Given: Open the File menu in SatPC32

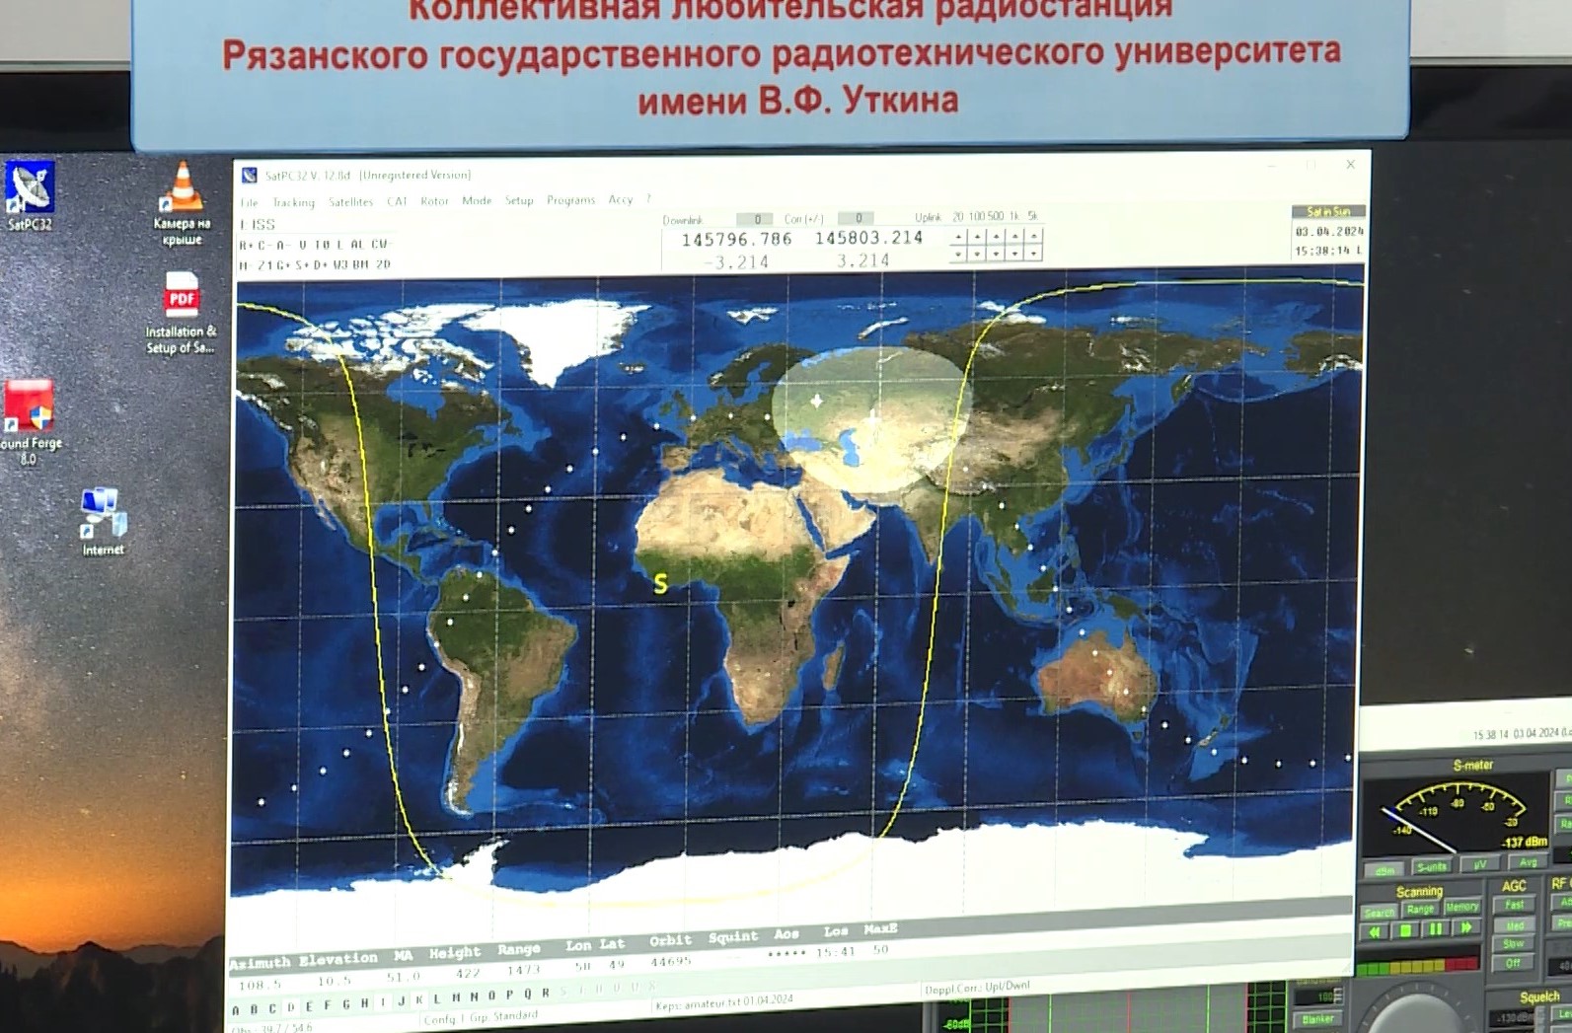Looking at the screenshot, I should 250,202.
